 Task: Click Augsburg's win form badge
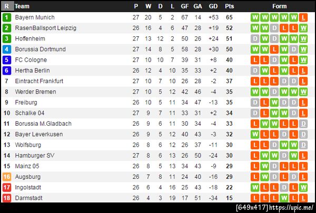pyautogui.click(x=264, y=177)
